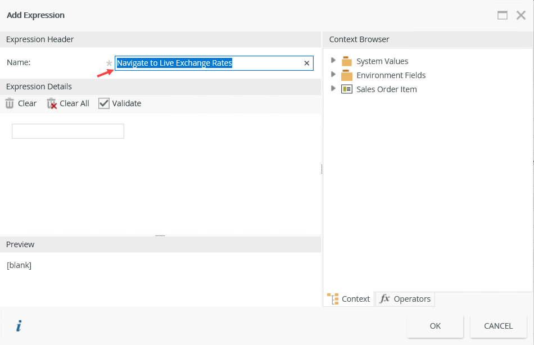The image size is (534, 345).
Task: Click the blue information icon
Action: click(x=19, y=326)
